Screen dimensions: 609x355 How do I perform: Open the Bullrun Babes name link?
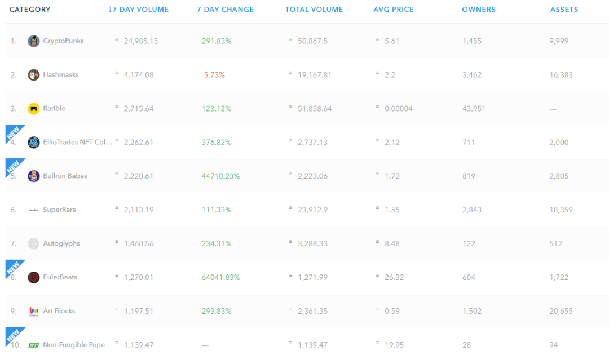65,176
